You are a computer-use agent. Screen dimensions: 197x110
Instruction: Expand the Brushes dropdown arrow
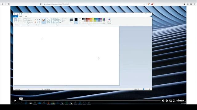(44, 23)
